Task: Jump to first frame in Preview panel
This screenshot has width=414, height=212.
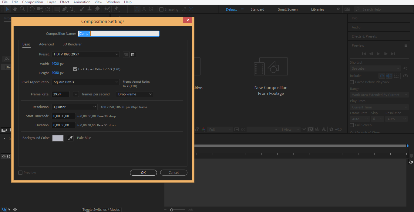Action: 364,54
